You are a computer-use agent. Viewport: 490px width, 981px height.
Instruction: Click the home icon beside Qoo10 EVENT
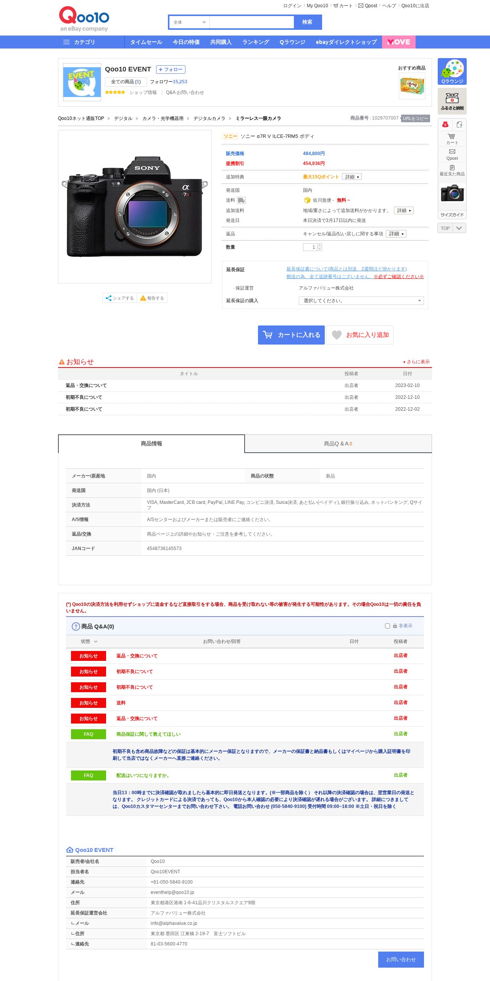coord(69,850)
